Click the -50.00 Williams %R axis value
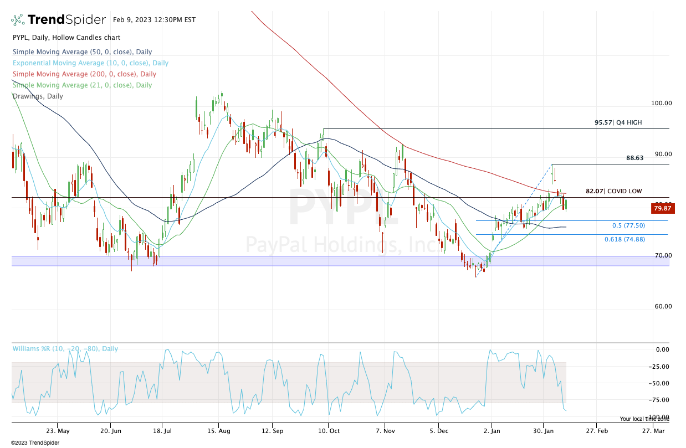Viewport: 686px width, 448px height. (660, 383)
